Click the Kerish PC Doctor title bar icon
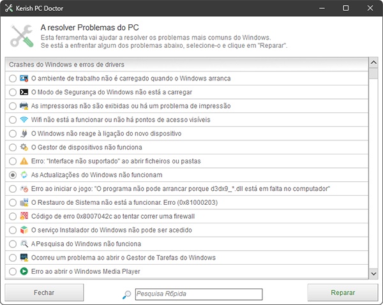Screen dimensions: 383x305 (x=9, y=8)
